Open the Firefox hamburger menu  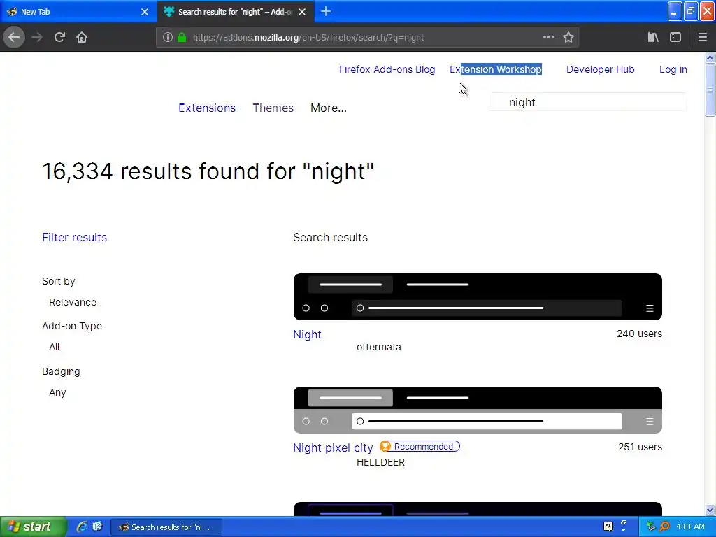pyautogui.click(x=703, y=38)
